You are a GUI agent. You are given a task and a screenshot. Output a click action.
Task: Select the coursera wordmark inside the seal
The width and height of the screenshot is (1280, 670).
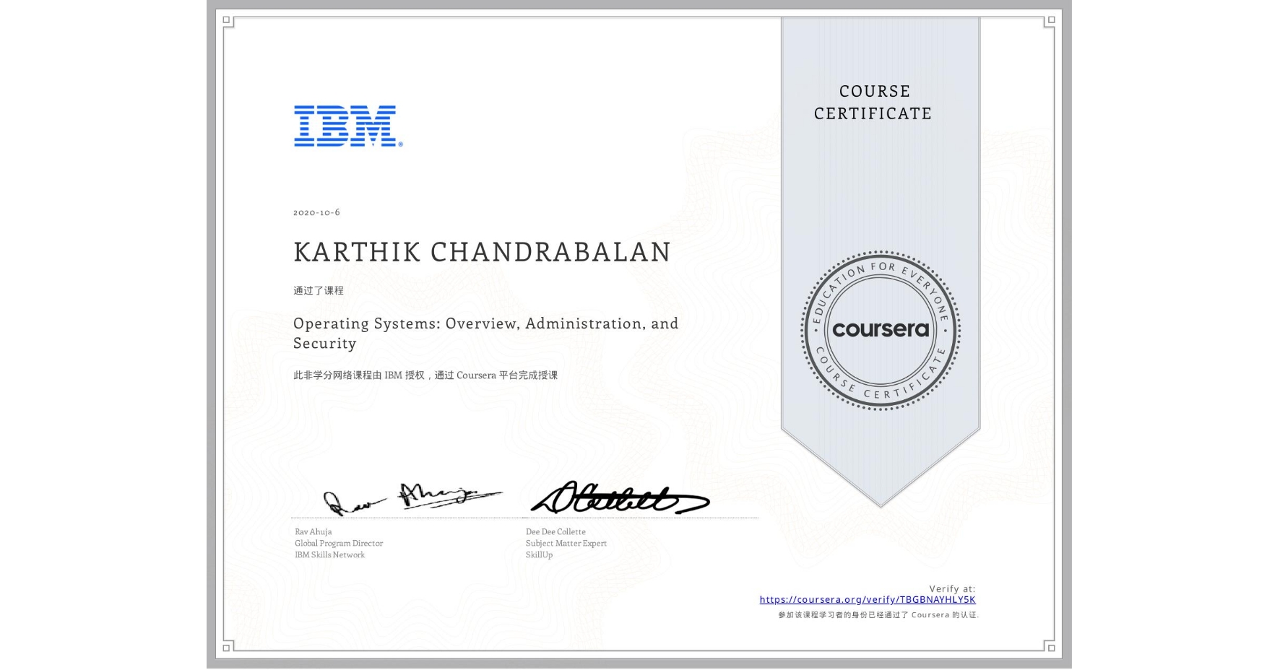[881, 329]
